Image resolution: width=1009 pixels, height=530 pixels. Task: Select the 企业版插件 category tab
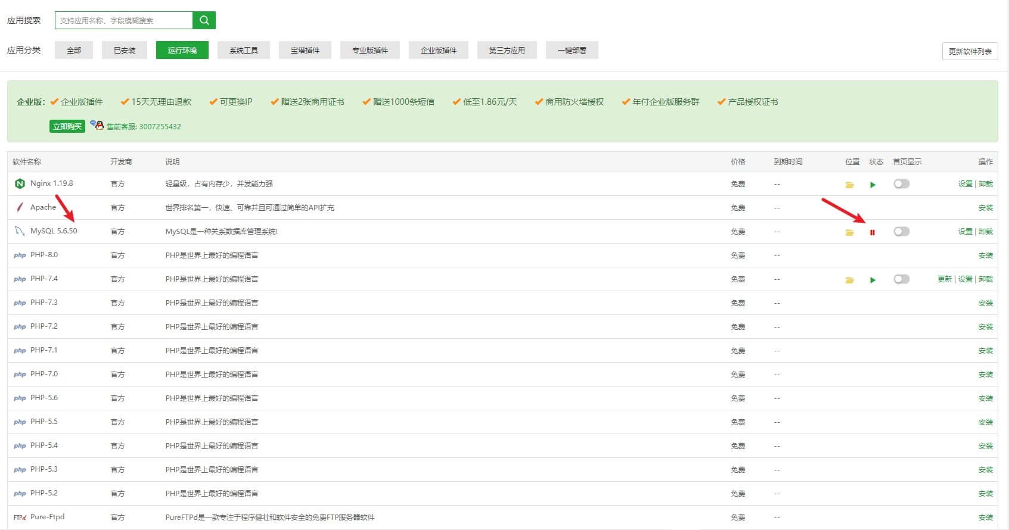point(439,50)
